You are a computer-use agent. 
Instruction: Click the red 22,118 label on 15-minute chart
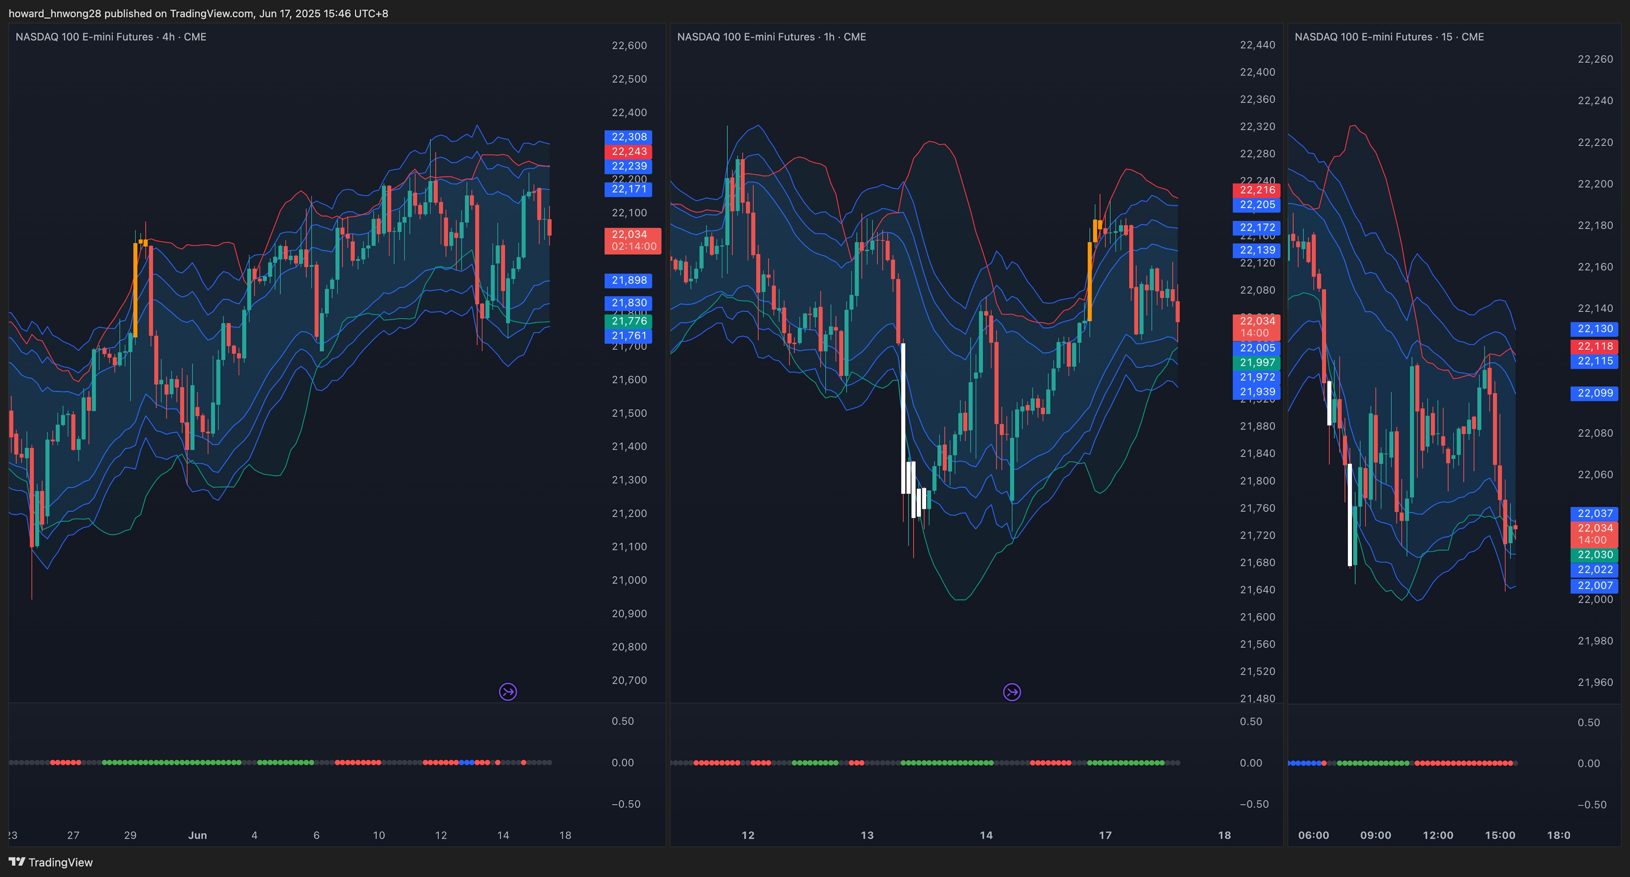point(1595,346)
